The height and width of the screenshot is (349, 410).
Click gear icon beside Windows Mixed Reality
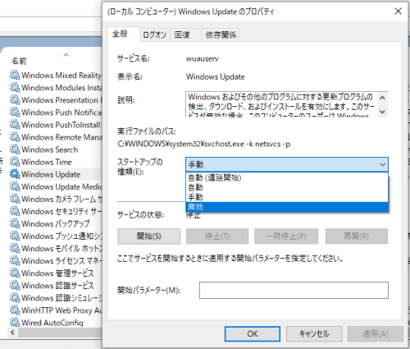pos(15,75)
